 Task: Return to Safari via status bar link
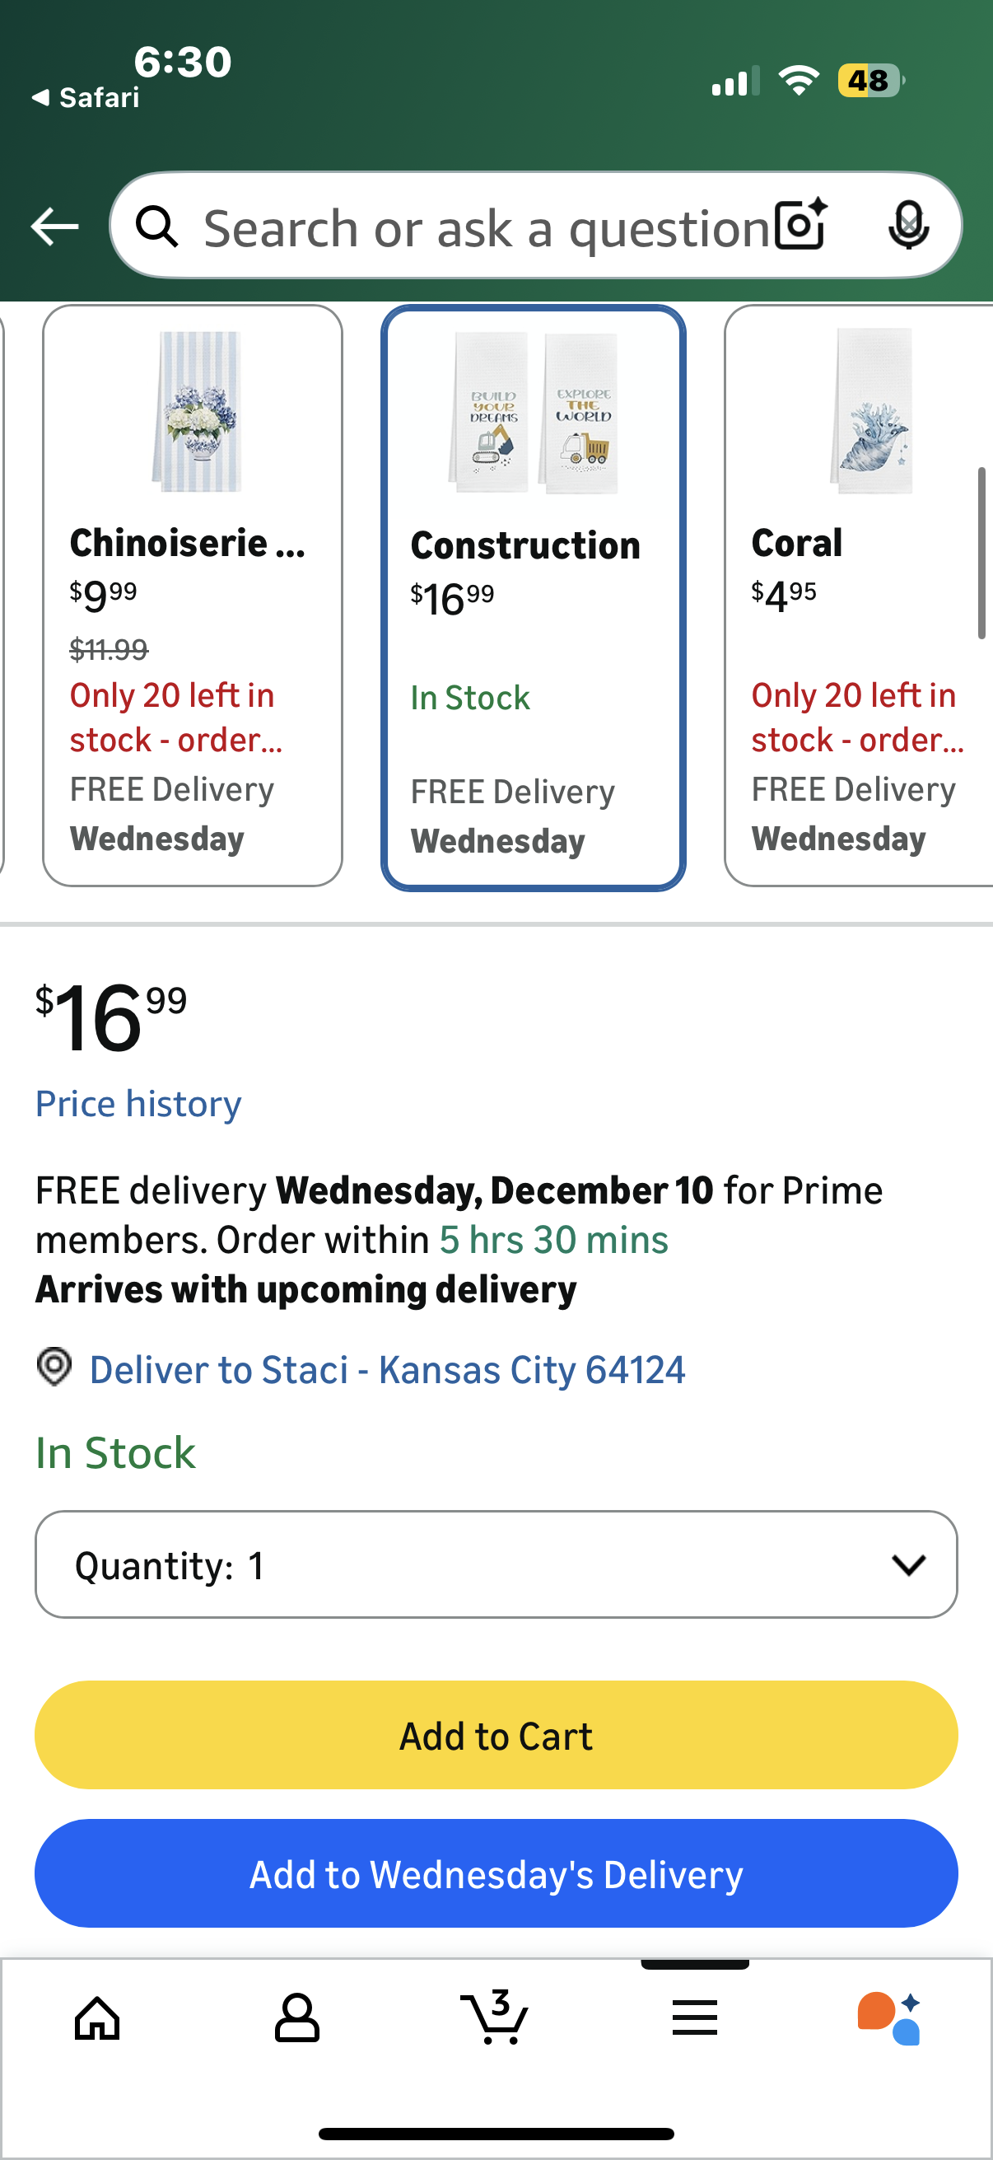click(86, 98)
